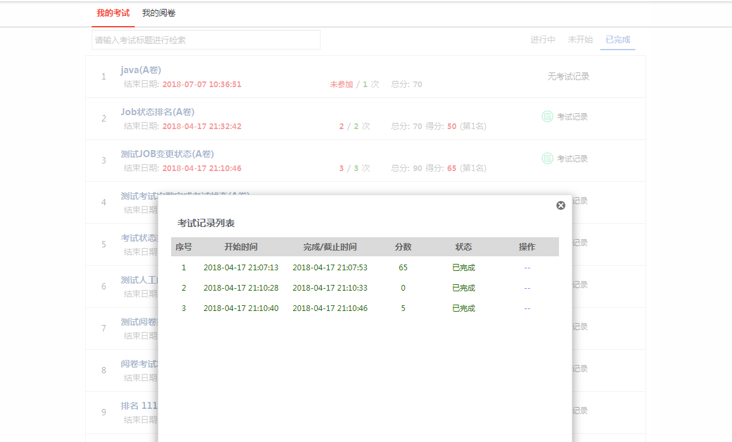The height and width of the screenshot is (442, 732).
Task: Show 已完成 exams filter
Action: [x=618, y=39]
